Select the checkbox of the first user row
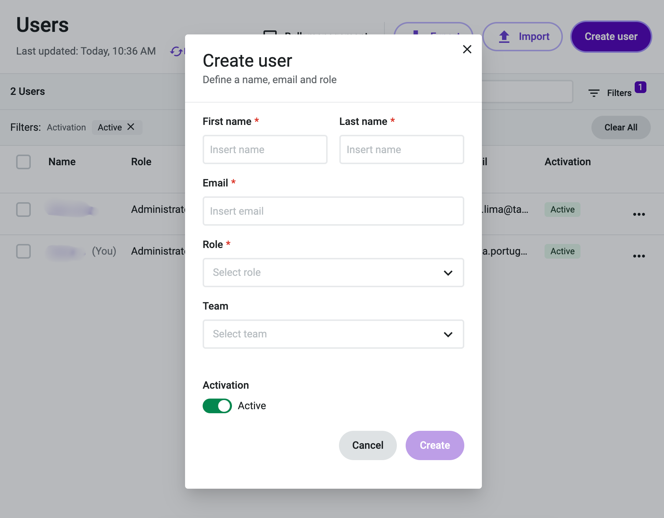 tap(23, 210)
